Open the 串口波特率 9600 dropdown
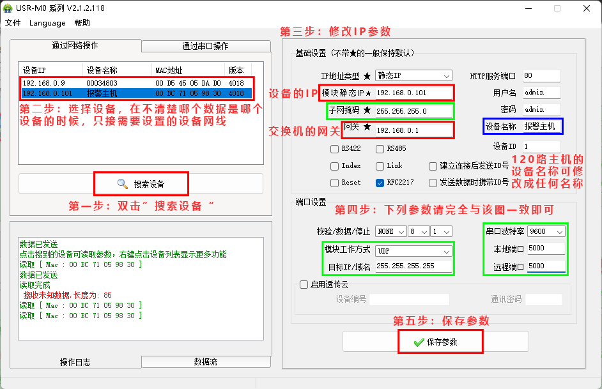This screenshot has width=602, height=389. point(546,231)
